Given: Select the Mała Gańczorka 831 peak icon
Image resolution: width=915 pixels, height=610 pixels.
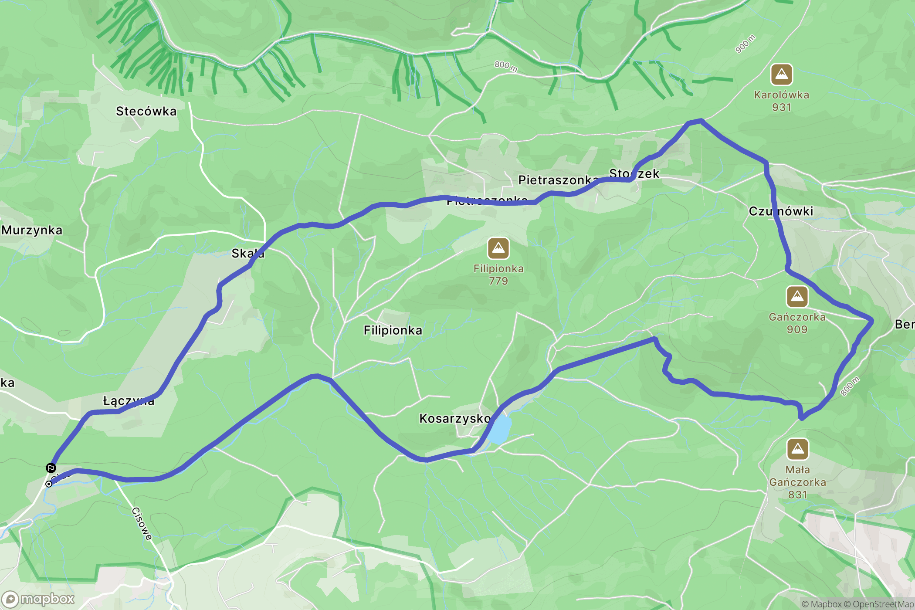Looking at the screenshot, I should pos(798,449).
